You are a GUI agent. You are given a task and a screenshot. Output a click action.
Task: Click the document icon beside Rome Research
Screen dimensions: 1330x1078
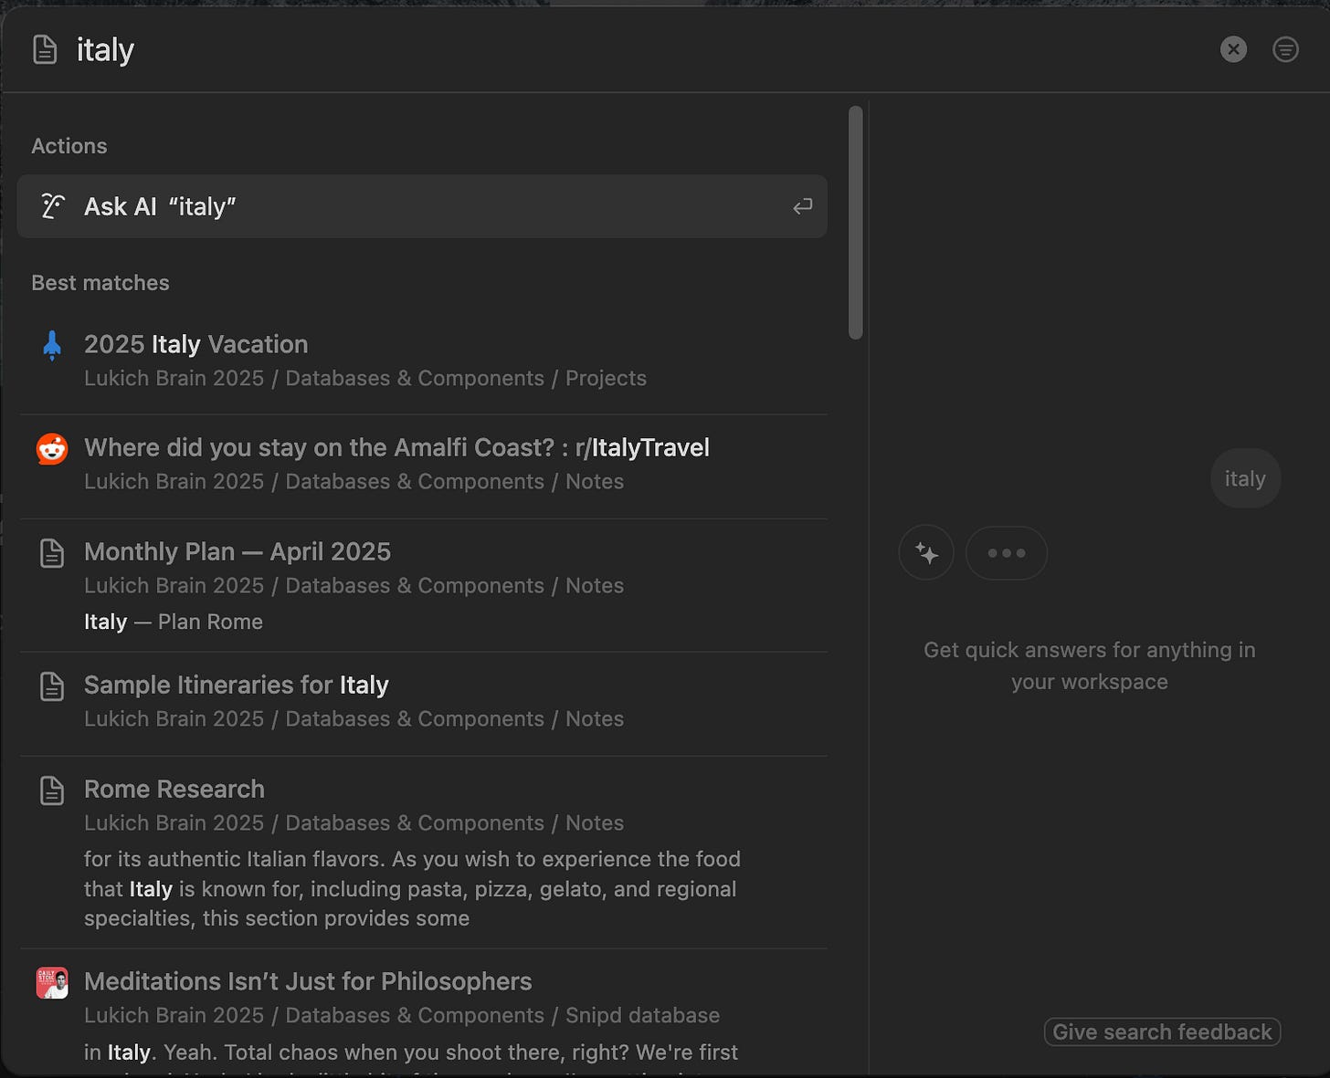pyautogui.click(x=52, y=790)
